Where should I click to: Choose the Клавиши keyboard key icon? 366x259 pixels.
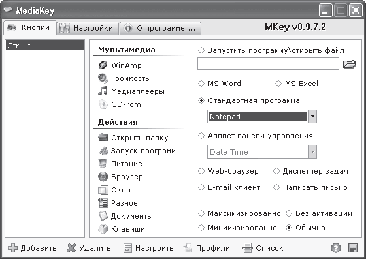103,229
